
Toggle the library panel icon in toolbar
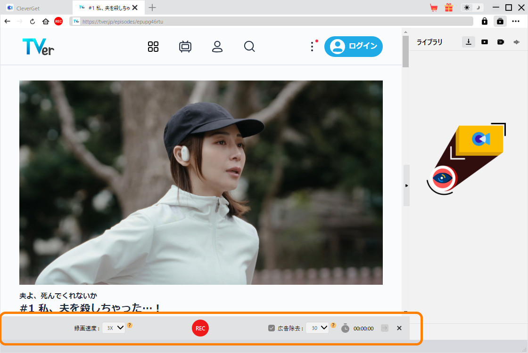500,21
